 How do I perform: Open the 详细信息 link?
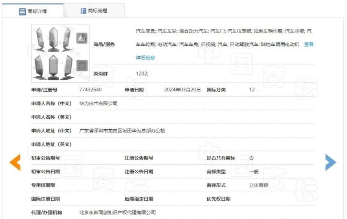tap(145, 58)
